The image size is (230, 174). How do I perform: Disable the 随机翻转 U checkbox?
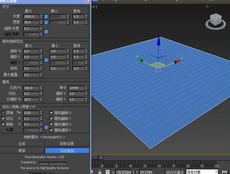point(51,113)
